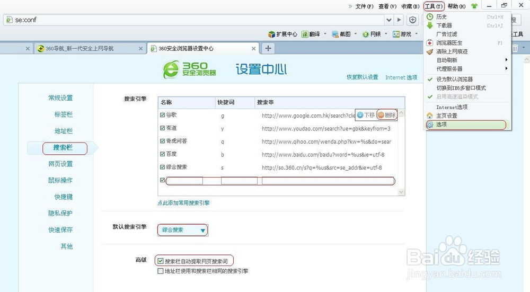Click the Homepage settings house icon

point(430,116)
